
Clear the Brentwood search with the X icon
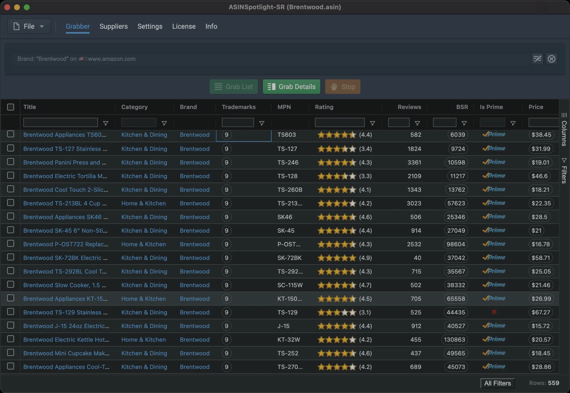[x=552, y=59]
